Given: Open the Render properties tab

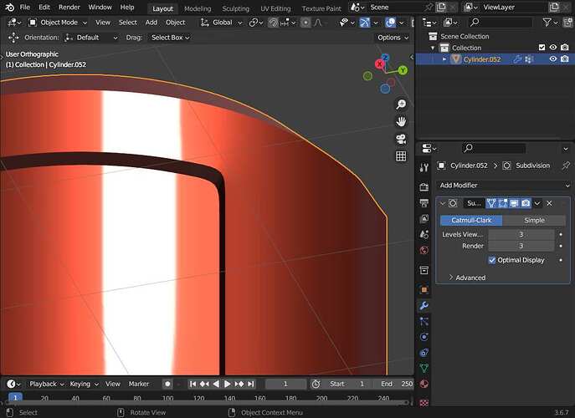Looking at the screenshot, I should click(x=424, y=187).
